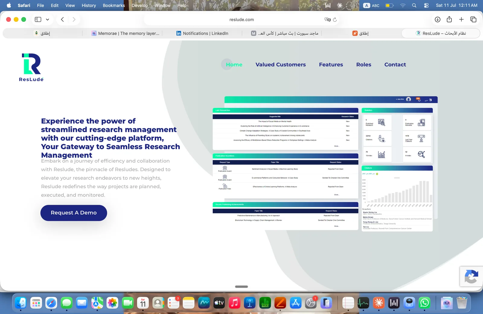Click the reCAPTCHA badge

[x=472, y=277]
